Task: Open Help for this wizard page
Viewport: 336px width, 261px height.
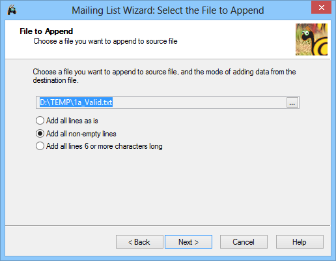Action: click(300, 241)
